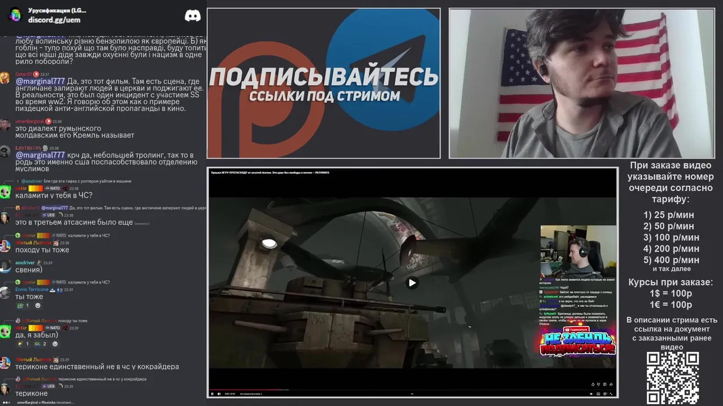The height and width of the screenshot is (406, 723).
Task: Click the chapter name next to time
Action: 251,394
